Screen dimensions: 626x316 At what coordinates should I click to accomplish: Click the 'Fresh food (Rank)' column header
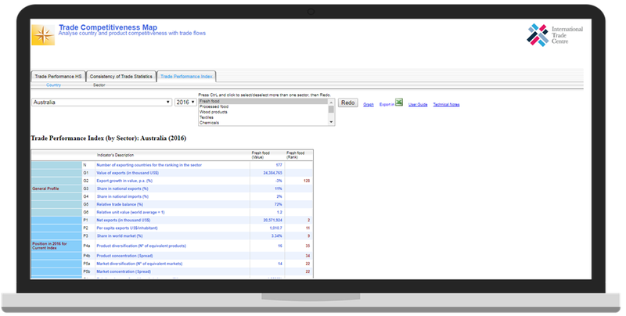[296, 155]
